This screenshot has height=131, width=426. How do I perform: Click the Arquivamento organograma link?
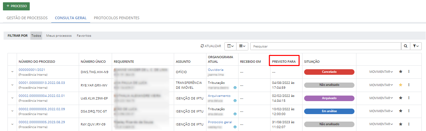(x=219, y=96)
